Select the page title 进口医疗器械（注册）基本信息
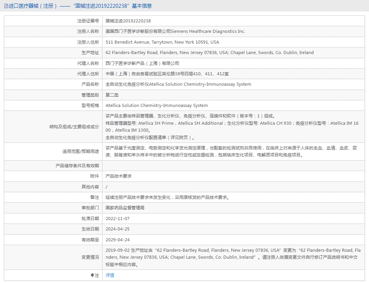 tap(78, 6)
